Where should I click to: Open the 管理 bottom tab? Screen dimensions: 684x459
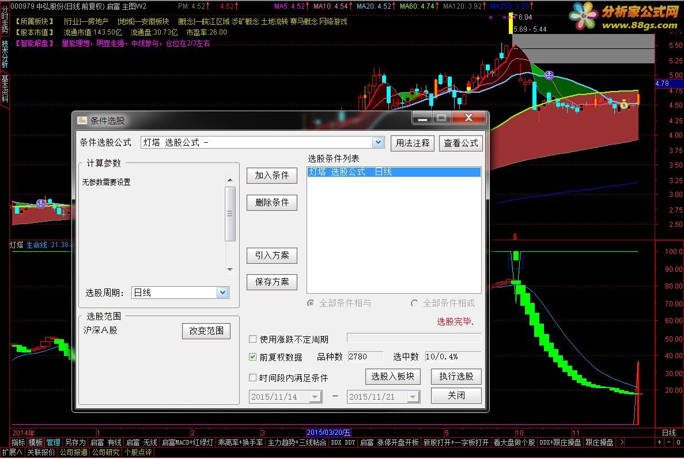[53, 442]
